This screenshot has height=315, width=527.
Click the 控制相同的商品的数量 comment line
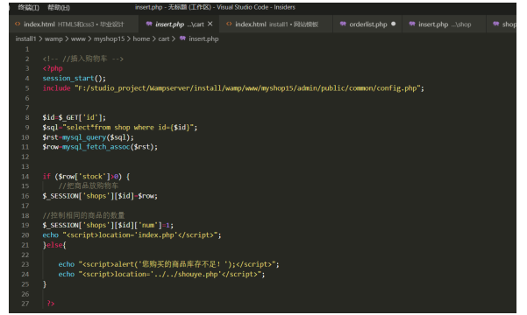click(83, 215)
